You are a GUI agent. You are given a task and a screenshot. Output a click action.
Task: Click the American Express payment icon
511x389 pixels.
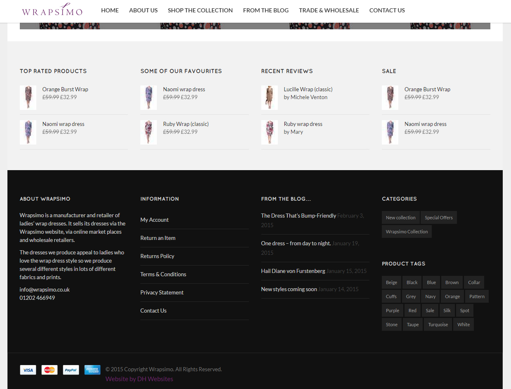(92, 370)
